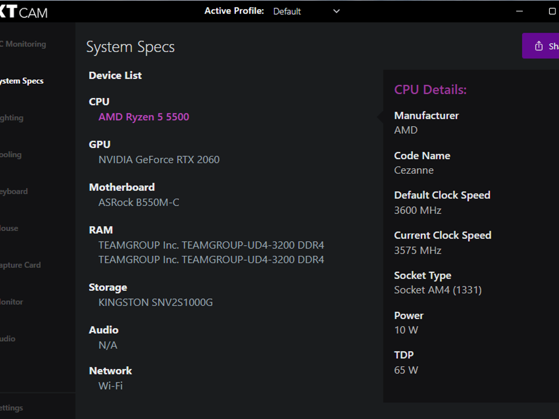This screenshot has width=559, height=419.
Task: Select AMD Ryzen 5 5500 device
Action: [144, 117]
